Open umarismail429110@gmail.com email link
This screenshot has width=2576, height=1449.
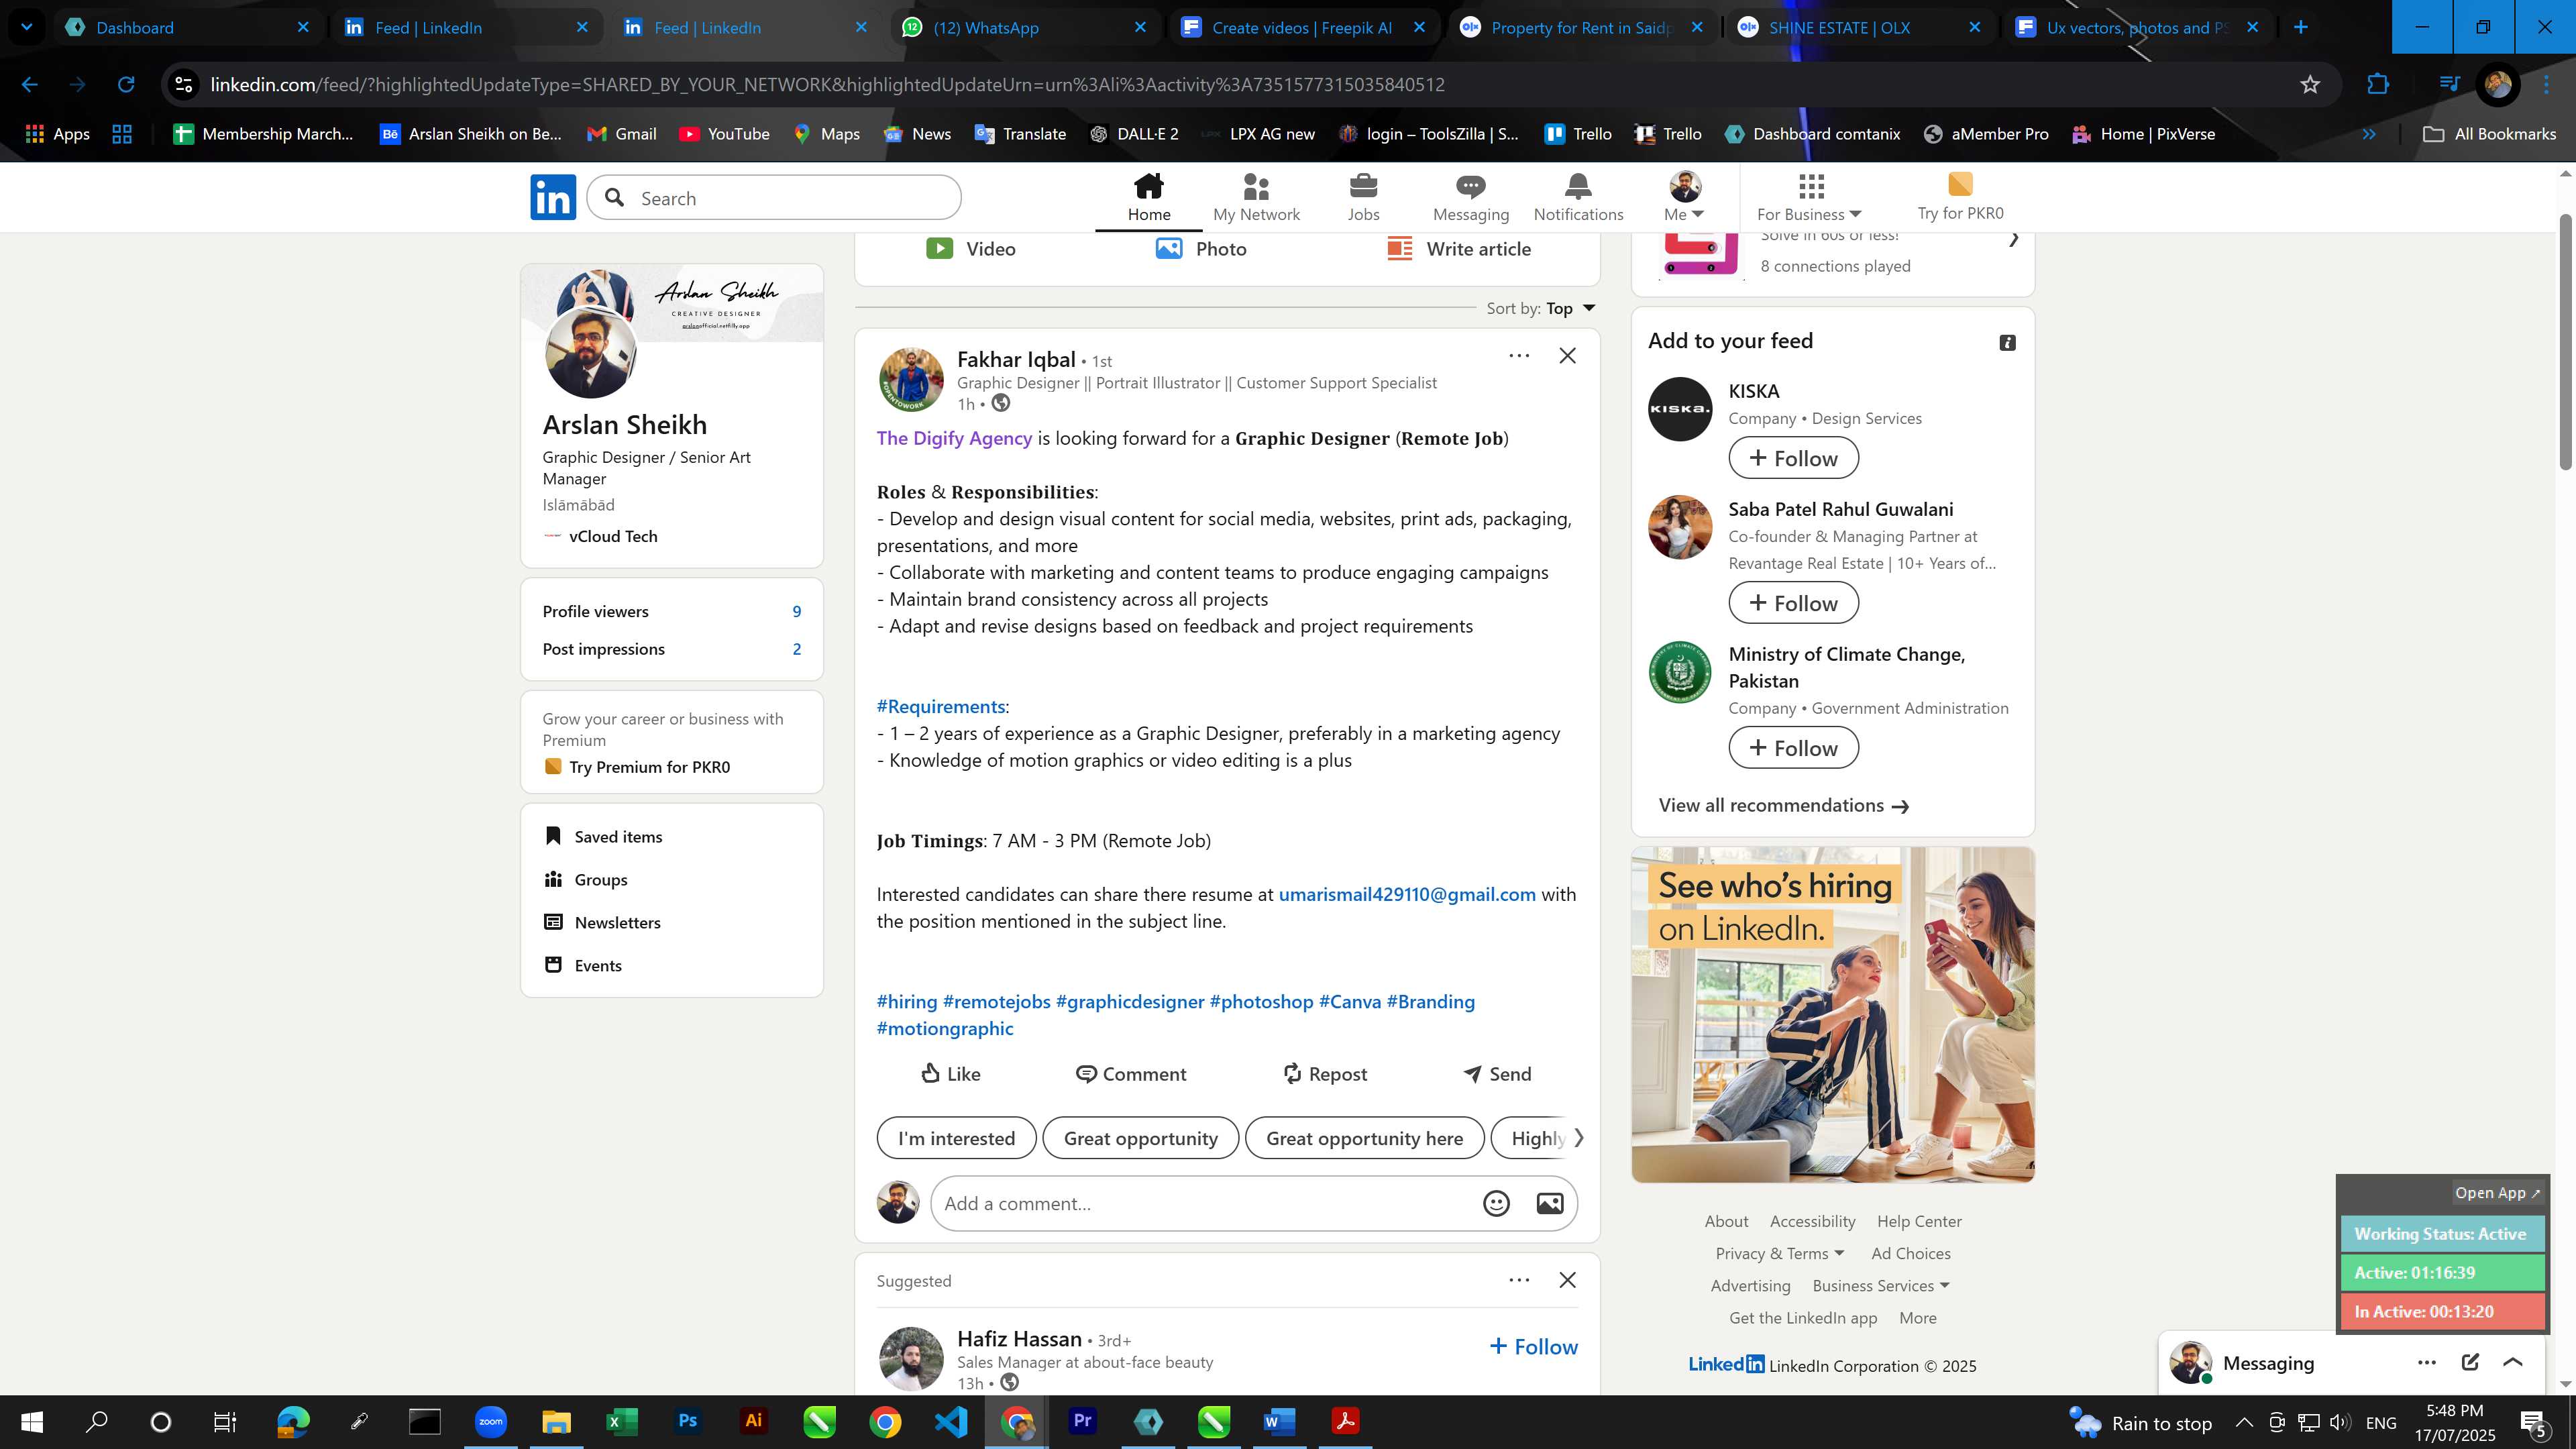tap(1407, 894)
